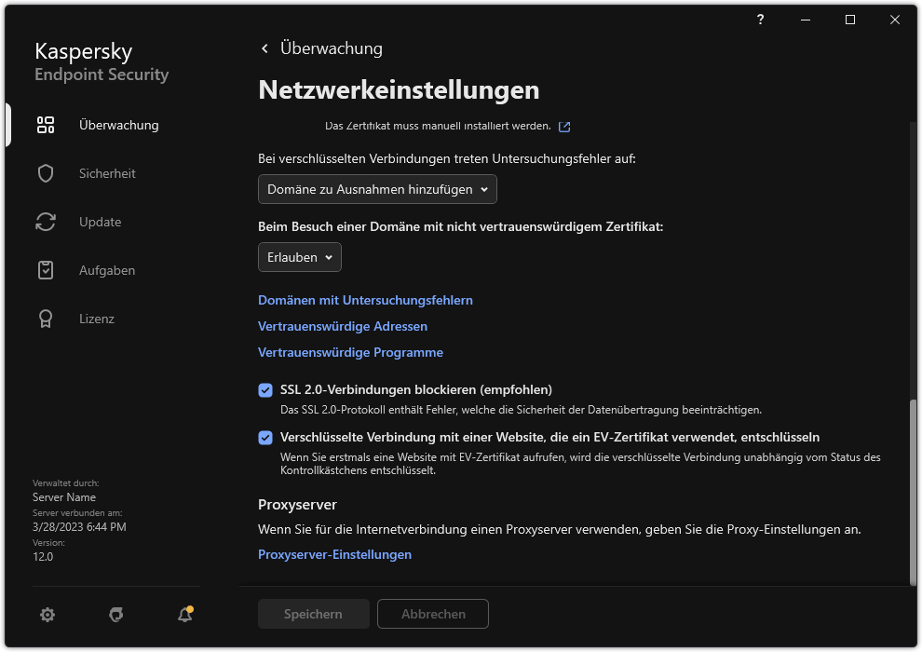Open the Update section via its refresh icon

point(46,222)
